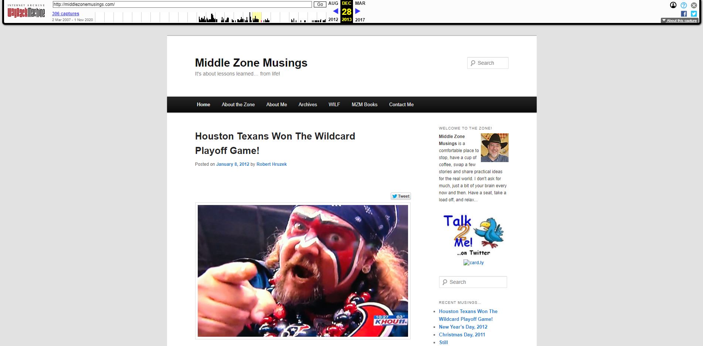This screenshot has width=703, height=346.
Task: Open the MZM Books menu item
Action: 364,105
